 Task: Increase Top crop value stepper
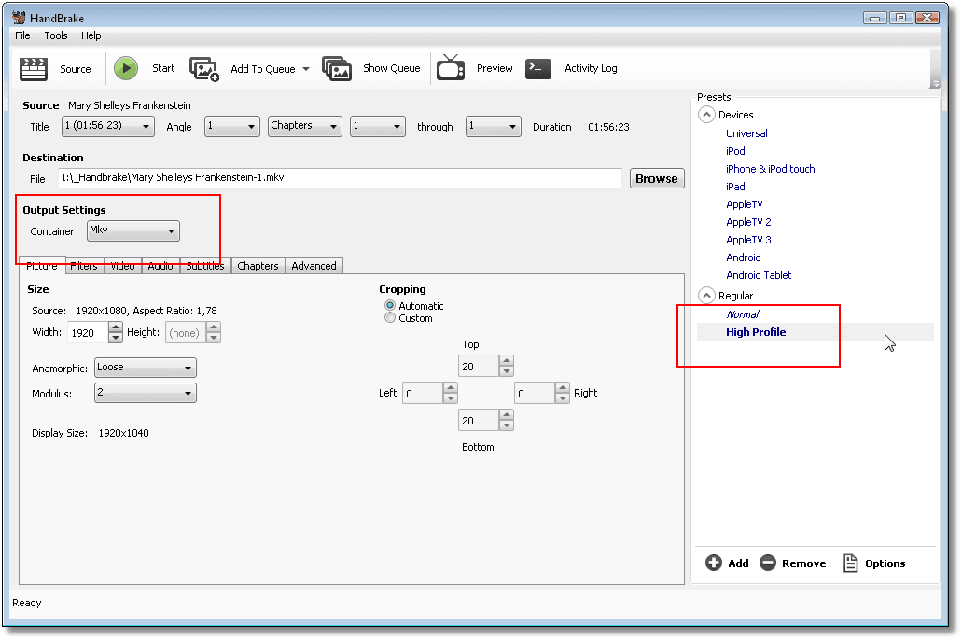pos(506,361)
